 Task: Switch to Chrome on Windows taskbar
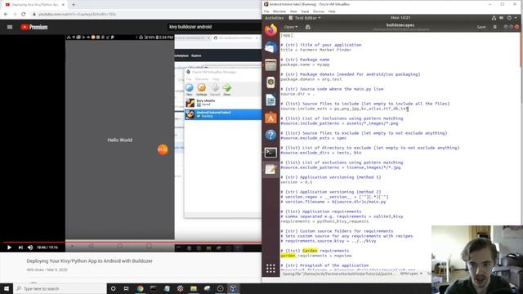tap(140, 288)
